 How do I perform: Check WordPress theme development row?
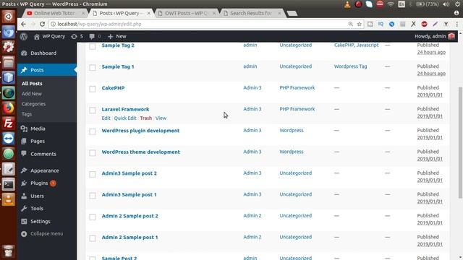[x=93, y=152]
